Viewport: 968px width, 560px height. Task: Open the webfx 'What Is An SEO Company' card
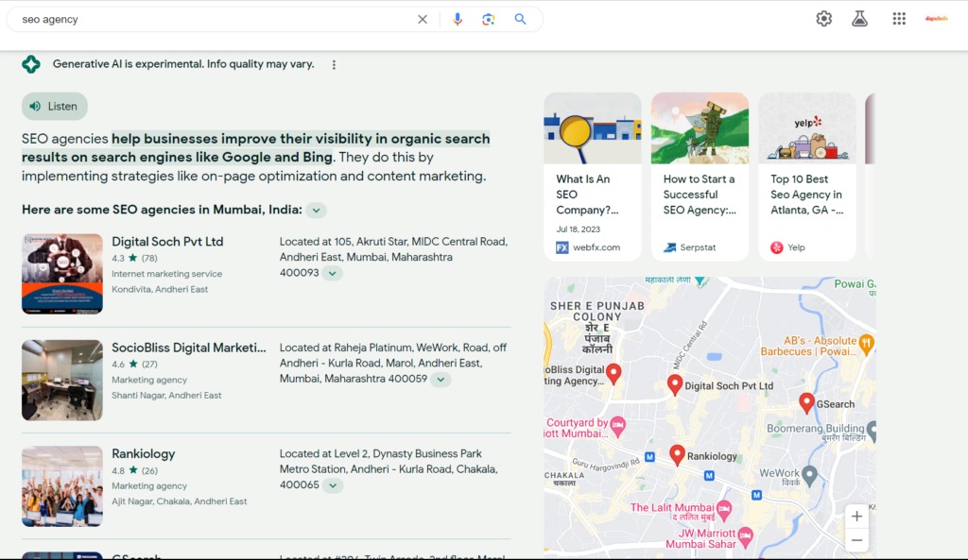(x=592, y=177)
